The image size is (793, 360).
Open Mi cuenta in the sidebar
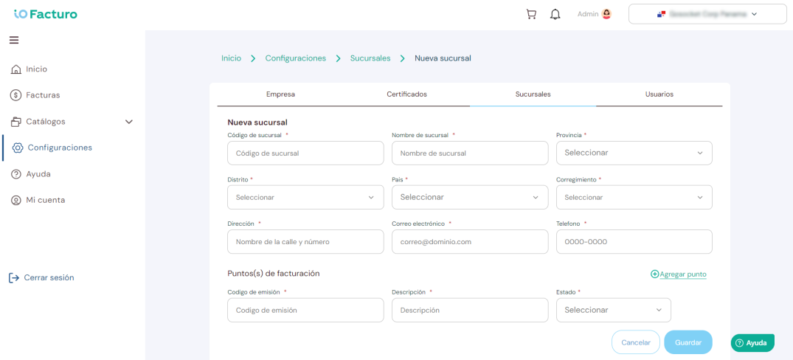(46, 200)
